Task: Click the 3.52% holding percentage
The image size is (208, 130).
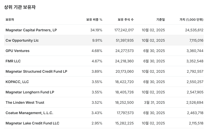Action: pyautogui.click(x=97, y=102)
